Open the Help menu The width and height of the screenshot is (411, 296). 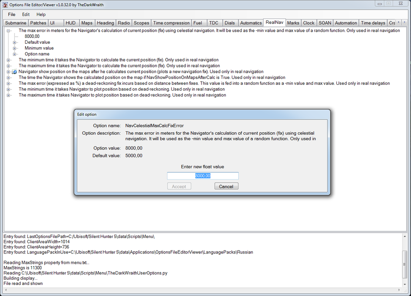[x=41, y=14]
